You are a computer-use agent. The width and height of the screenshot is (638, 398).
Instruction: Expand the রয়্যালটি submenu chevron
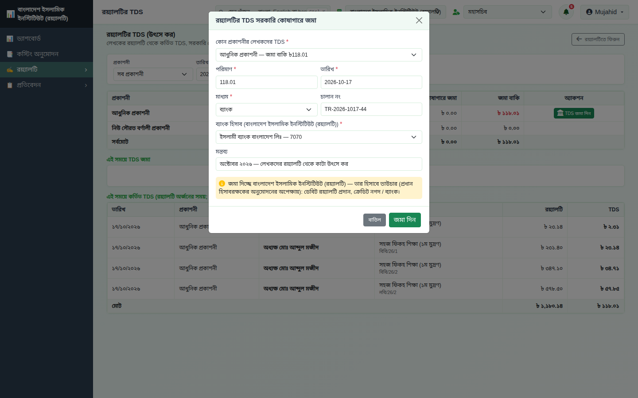click(x=86, y=70)
